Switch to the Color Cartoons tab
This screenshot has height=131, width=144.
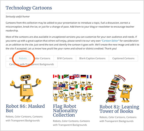tap(42, 58)
